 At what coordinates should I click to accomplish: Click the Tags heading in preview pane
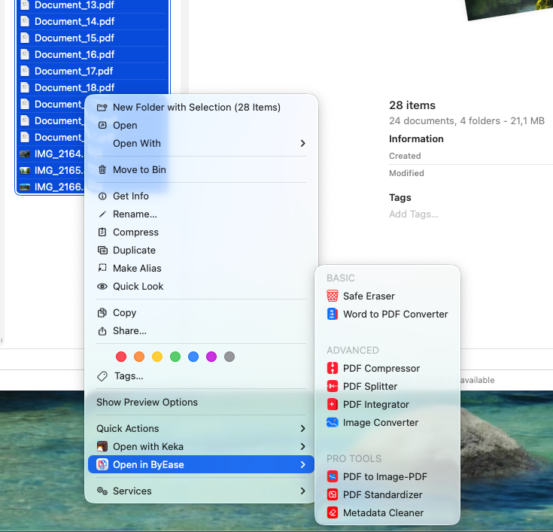400,198
